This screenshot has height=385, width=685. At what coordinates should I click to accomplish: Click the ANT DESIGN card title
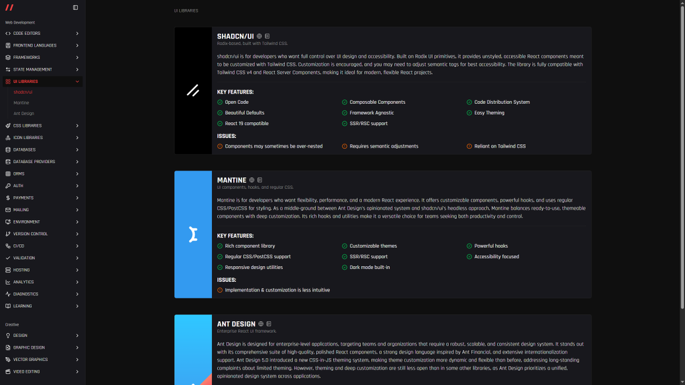[236, 324]
